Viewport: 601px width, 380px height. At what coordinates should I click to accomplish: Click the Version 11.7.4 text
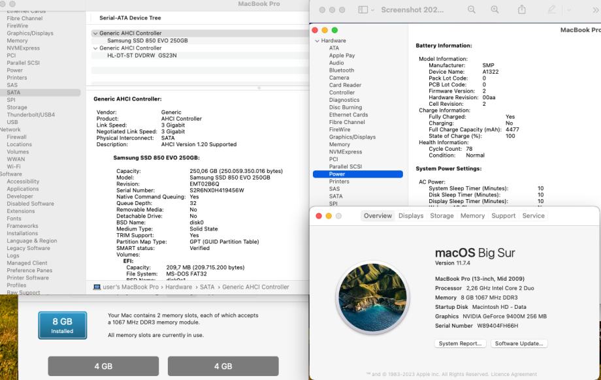452,263
